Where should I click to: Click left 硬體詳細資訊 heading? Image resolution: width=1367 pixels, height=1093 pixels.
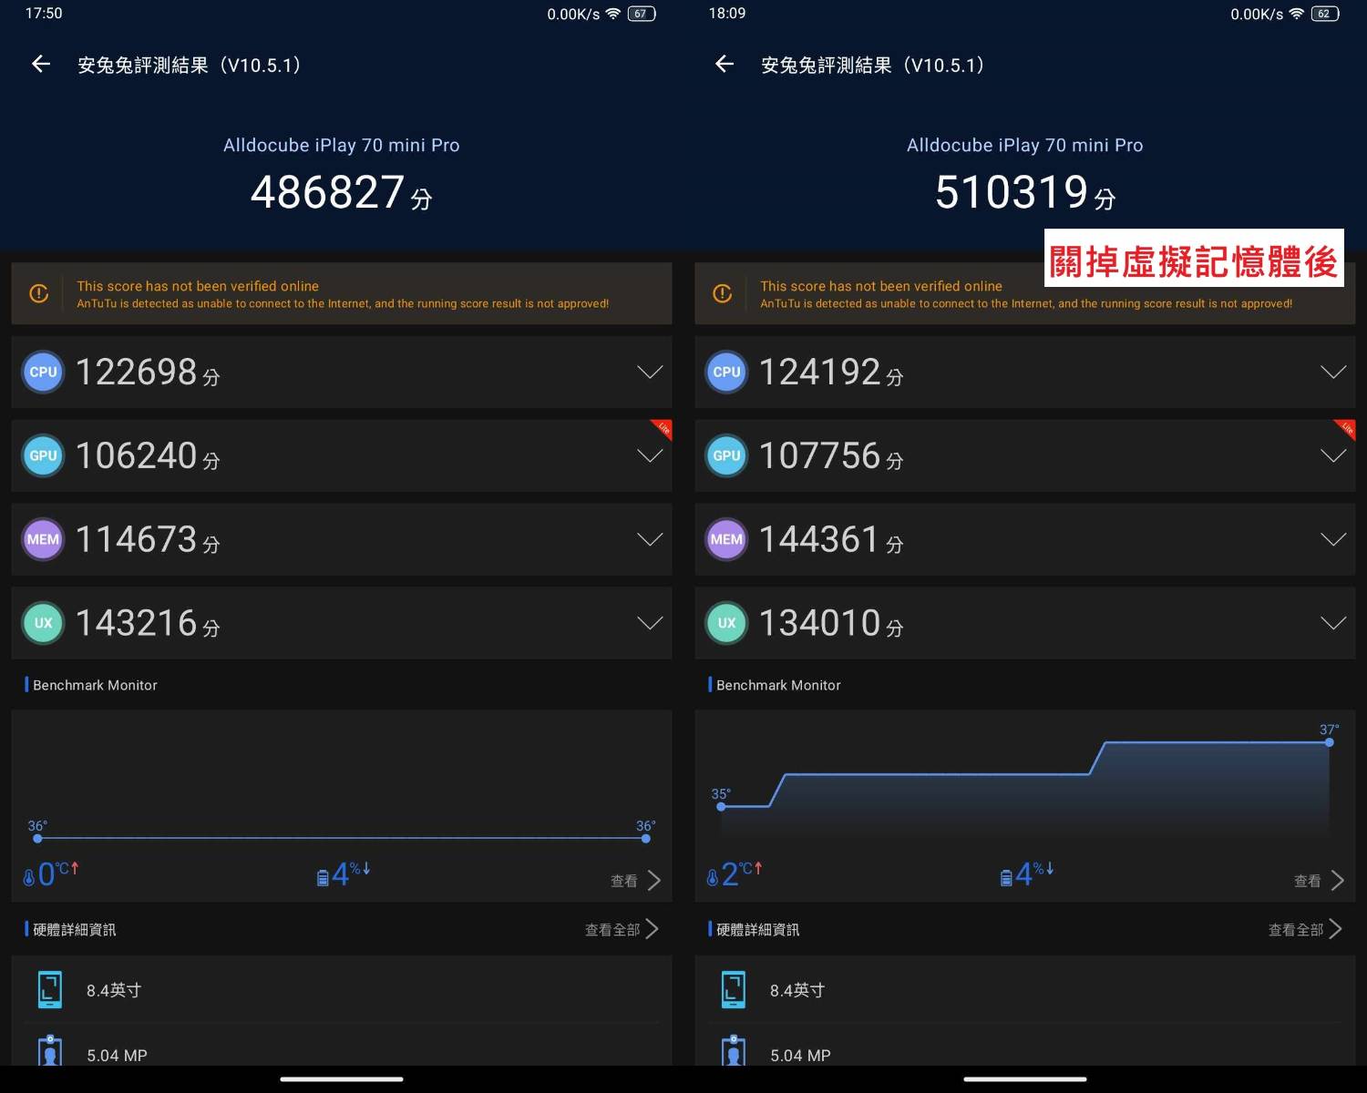pos(75,929)
